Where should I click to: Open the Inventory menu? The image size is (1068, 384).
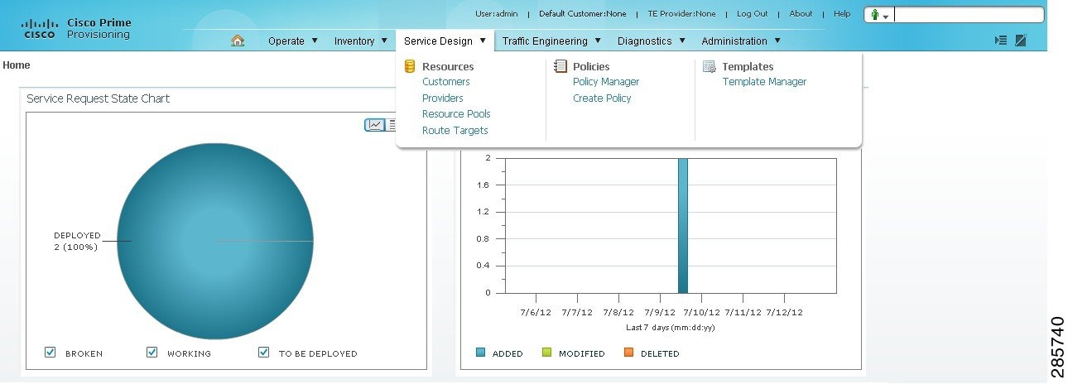point(361,41)
